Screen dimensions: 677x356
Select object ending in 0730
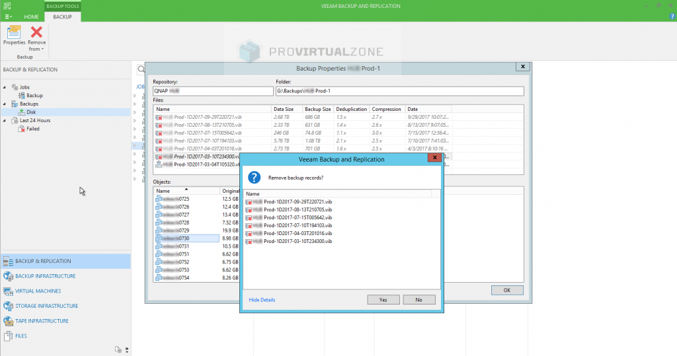pos(187,238)
